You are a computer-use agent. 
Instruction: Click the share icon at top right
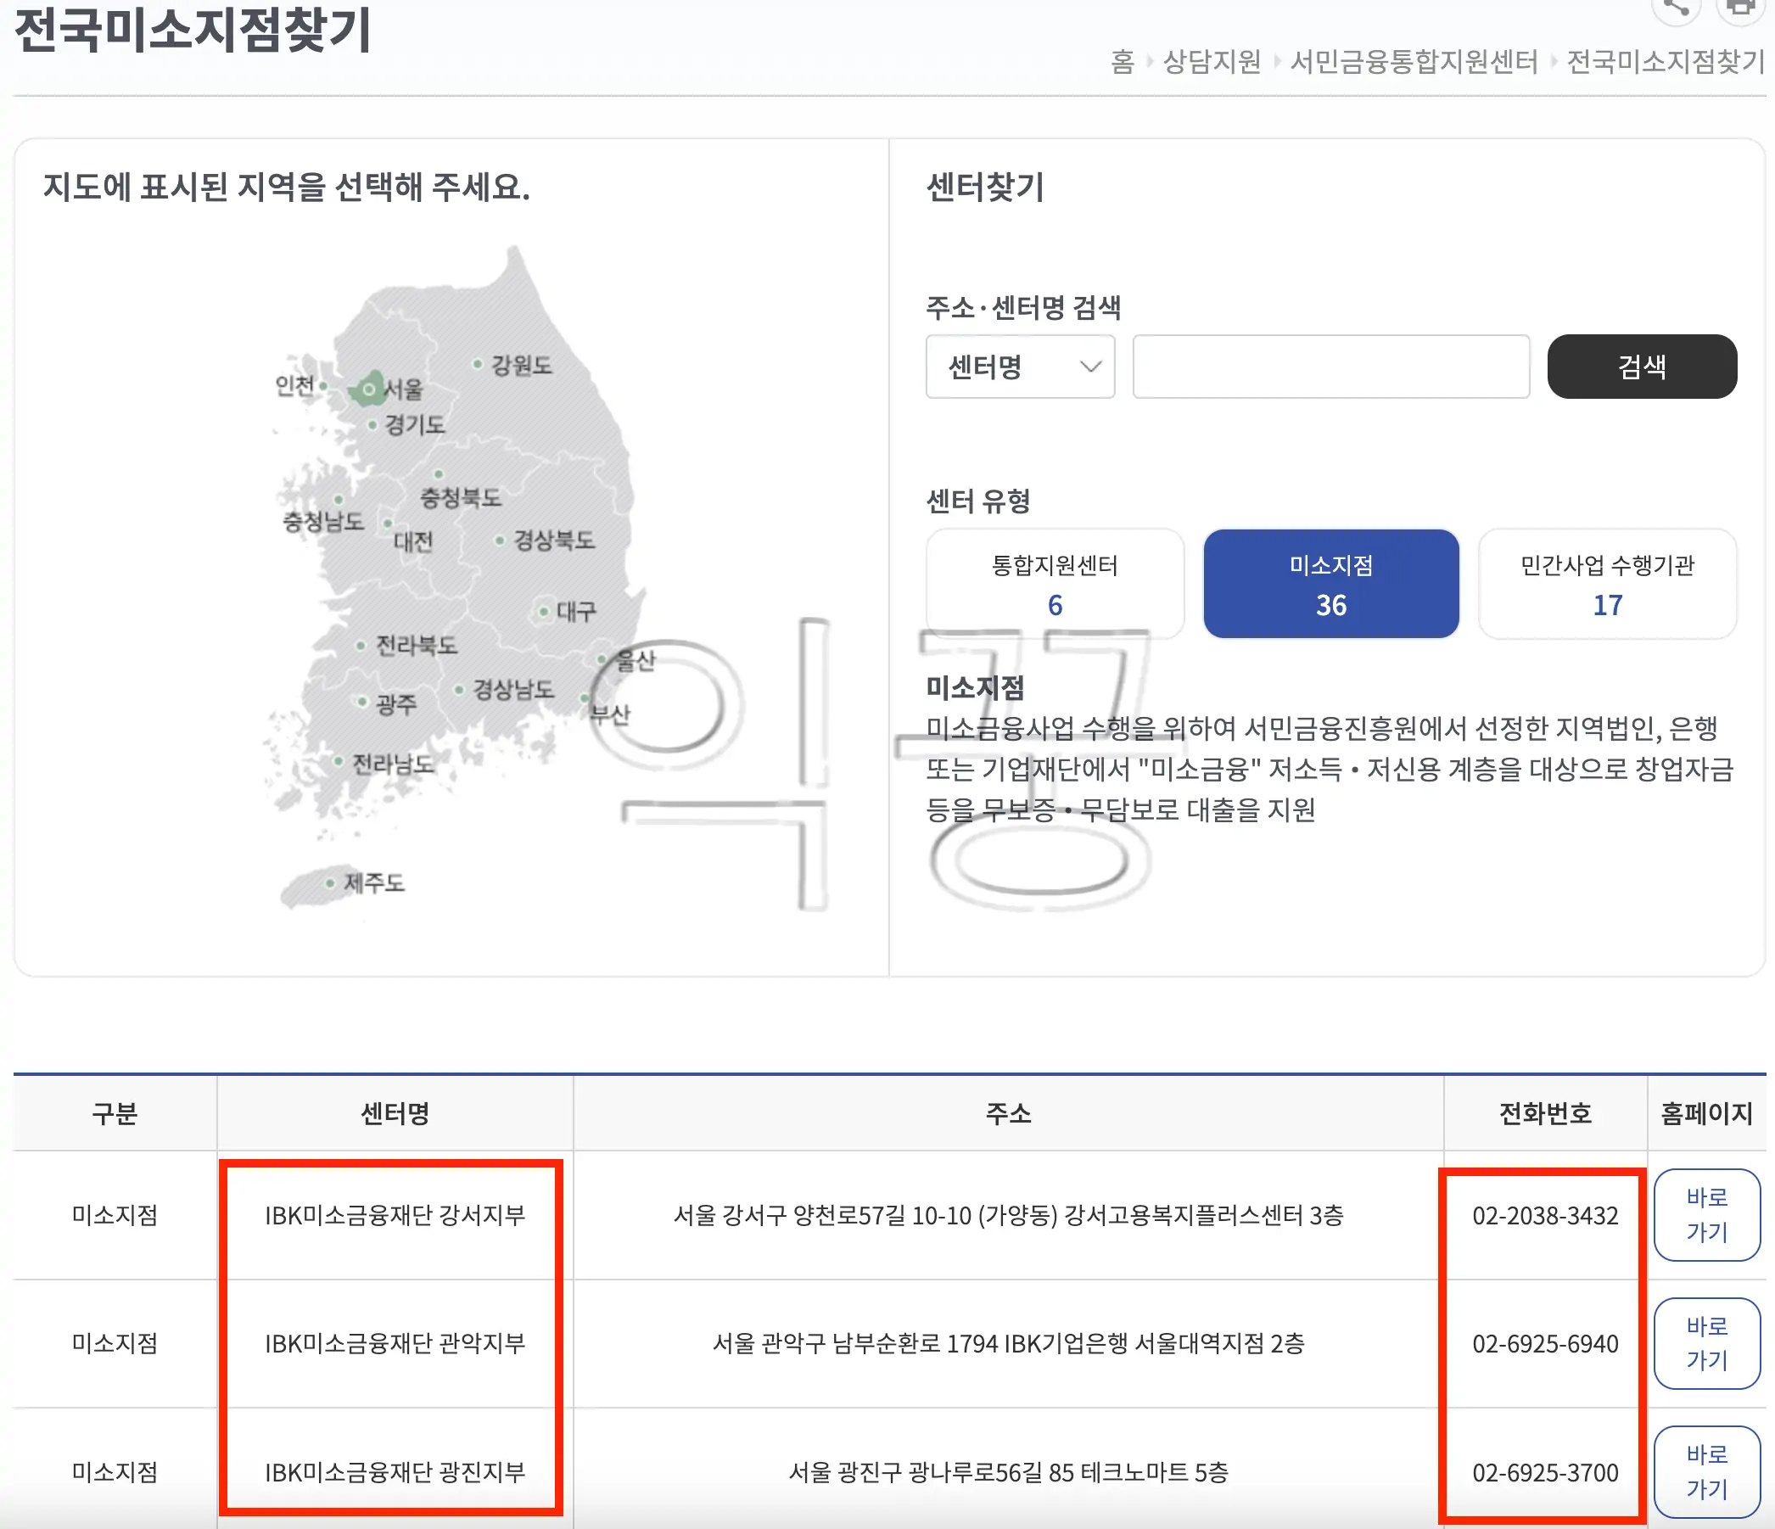(x=1677, y=12)
